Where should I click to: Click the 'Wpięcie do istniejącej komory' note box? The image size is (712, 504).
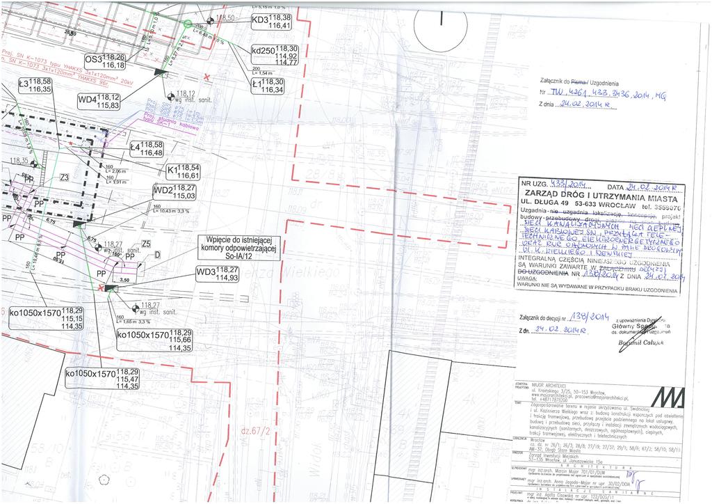[x=238, y=248]
